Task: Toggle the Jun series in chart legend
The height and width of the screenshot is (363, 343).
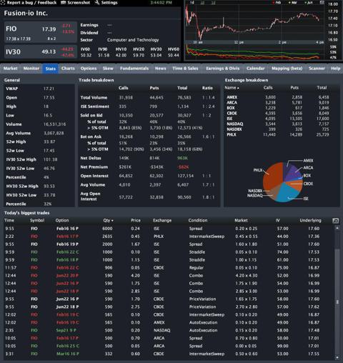Action: point(309,3)
